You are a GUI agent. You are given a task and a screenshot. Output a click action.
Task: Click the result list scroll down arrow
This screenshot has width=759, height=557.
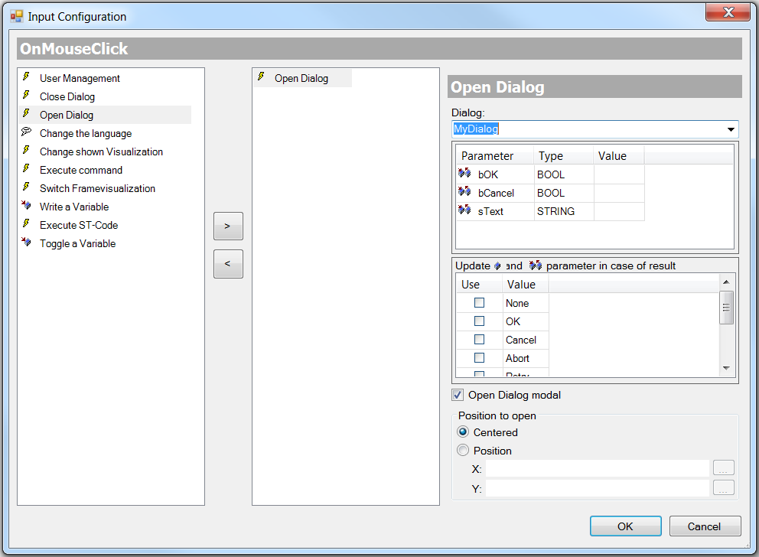726,368
